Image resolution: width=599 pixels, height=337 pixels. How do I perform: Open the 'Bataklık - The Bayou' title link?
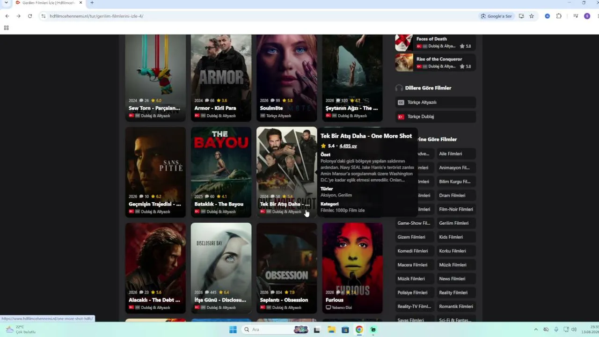219,204
